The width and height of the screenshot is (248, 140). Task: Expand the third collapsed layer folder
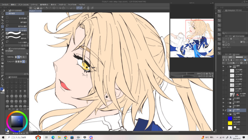coord(228,106)
